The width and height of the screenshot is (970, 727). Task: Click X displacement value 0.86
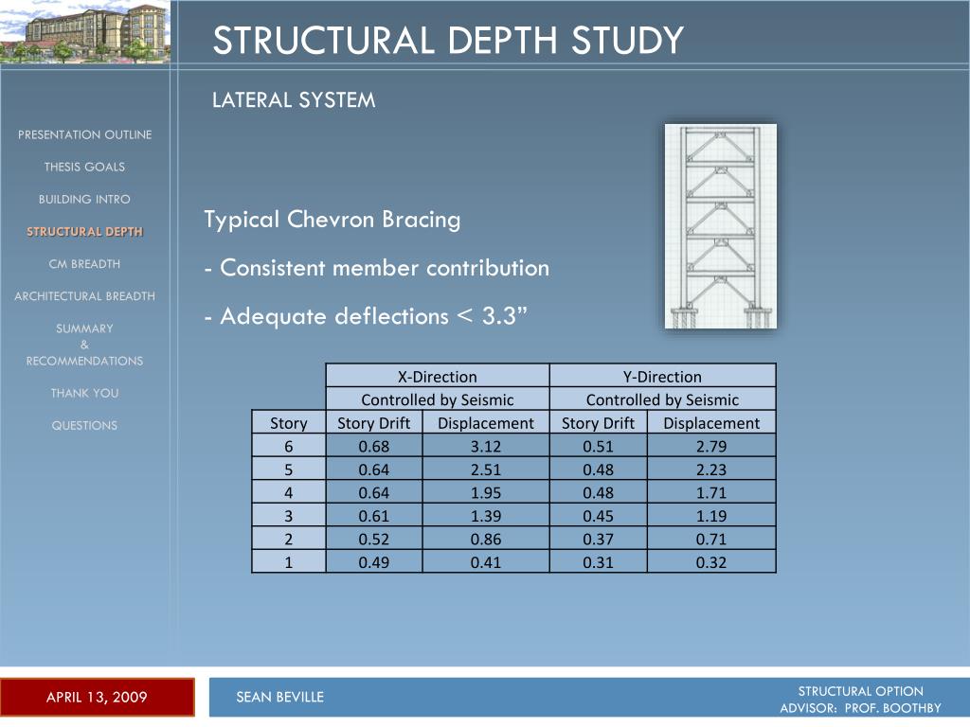[486, 539]
